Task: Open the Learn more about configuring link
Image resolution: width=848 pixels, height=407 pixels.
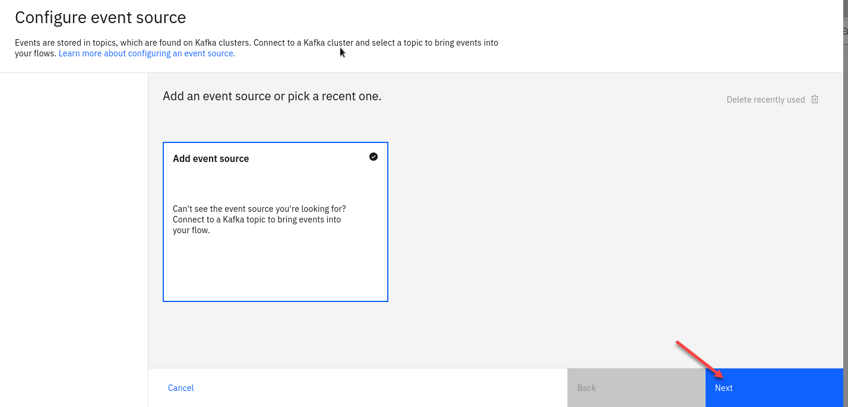Action: pyautogui.click(x=147, y=53)
